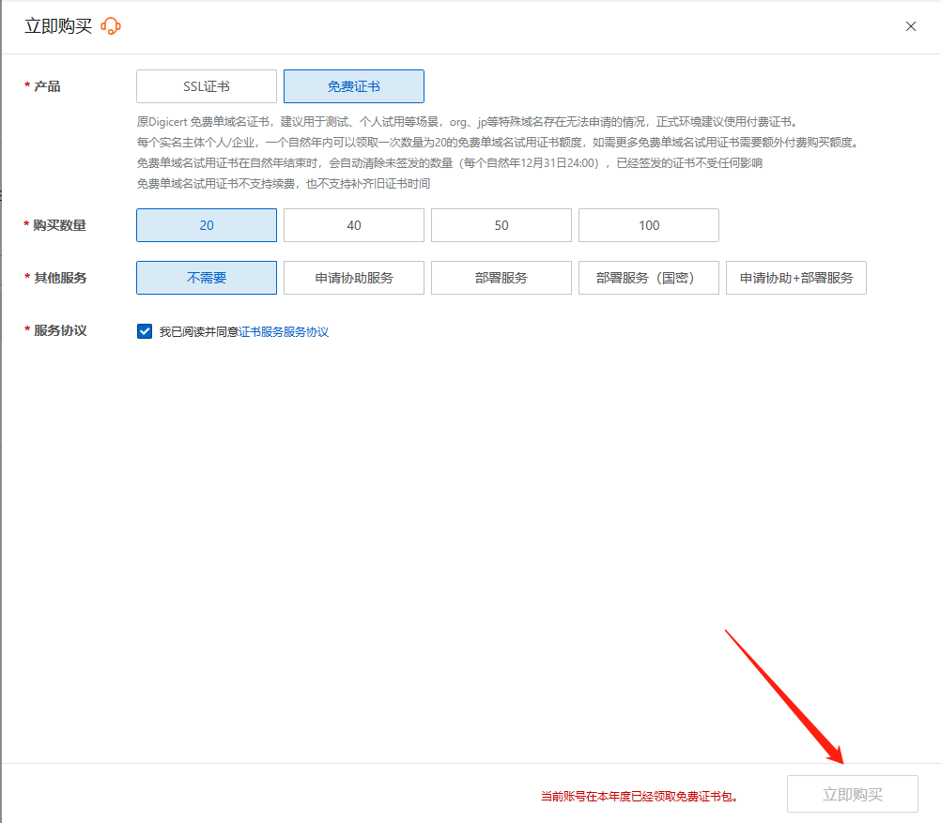Choose purchase quantity 100
Screen dimensions: 941x823
click(x=649, y=225)
